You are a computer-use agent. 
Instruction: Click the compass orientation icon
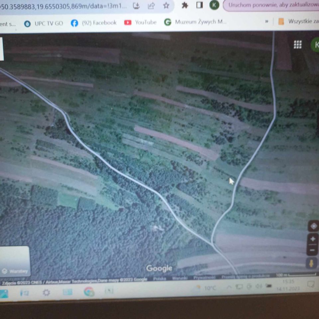pos(313,226)
